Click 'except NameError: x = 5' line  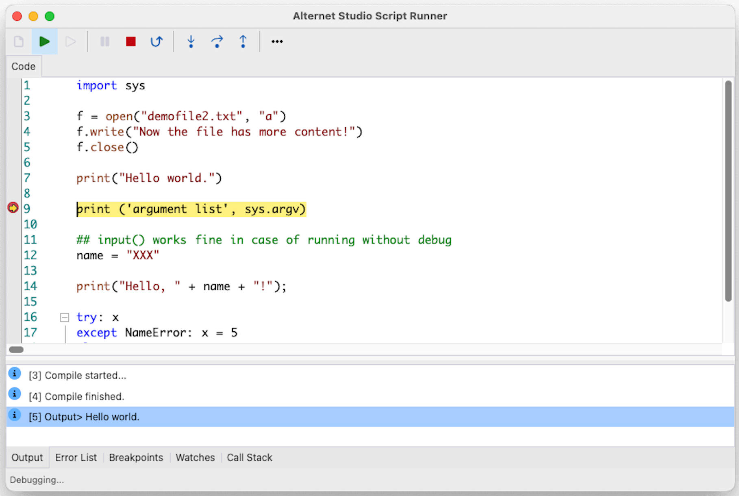click(x=157, y=333)
